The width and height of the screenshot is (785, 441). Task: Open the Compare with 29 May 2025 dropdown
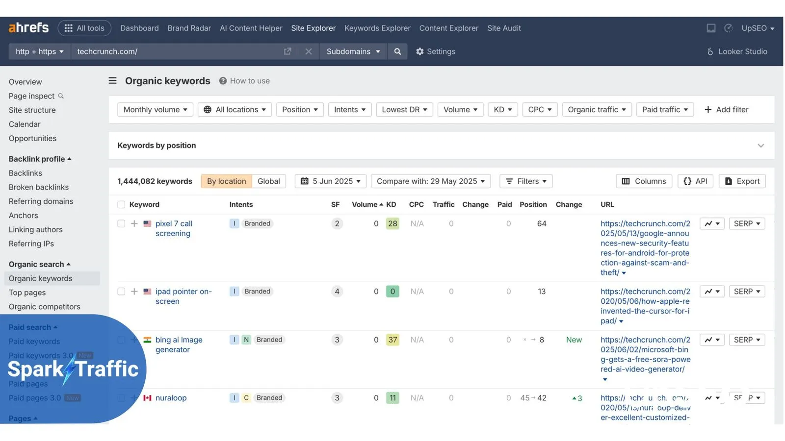[431, 181]
